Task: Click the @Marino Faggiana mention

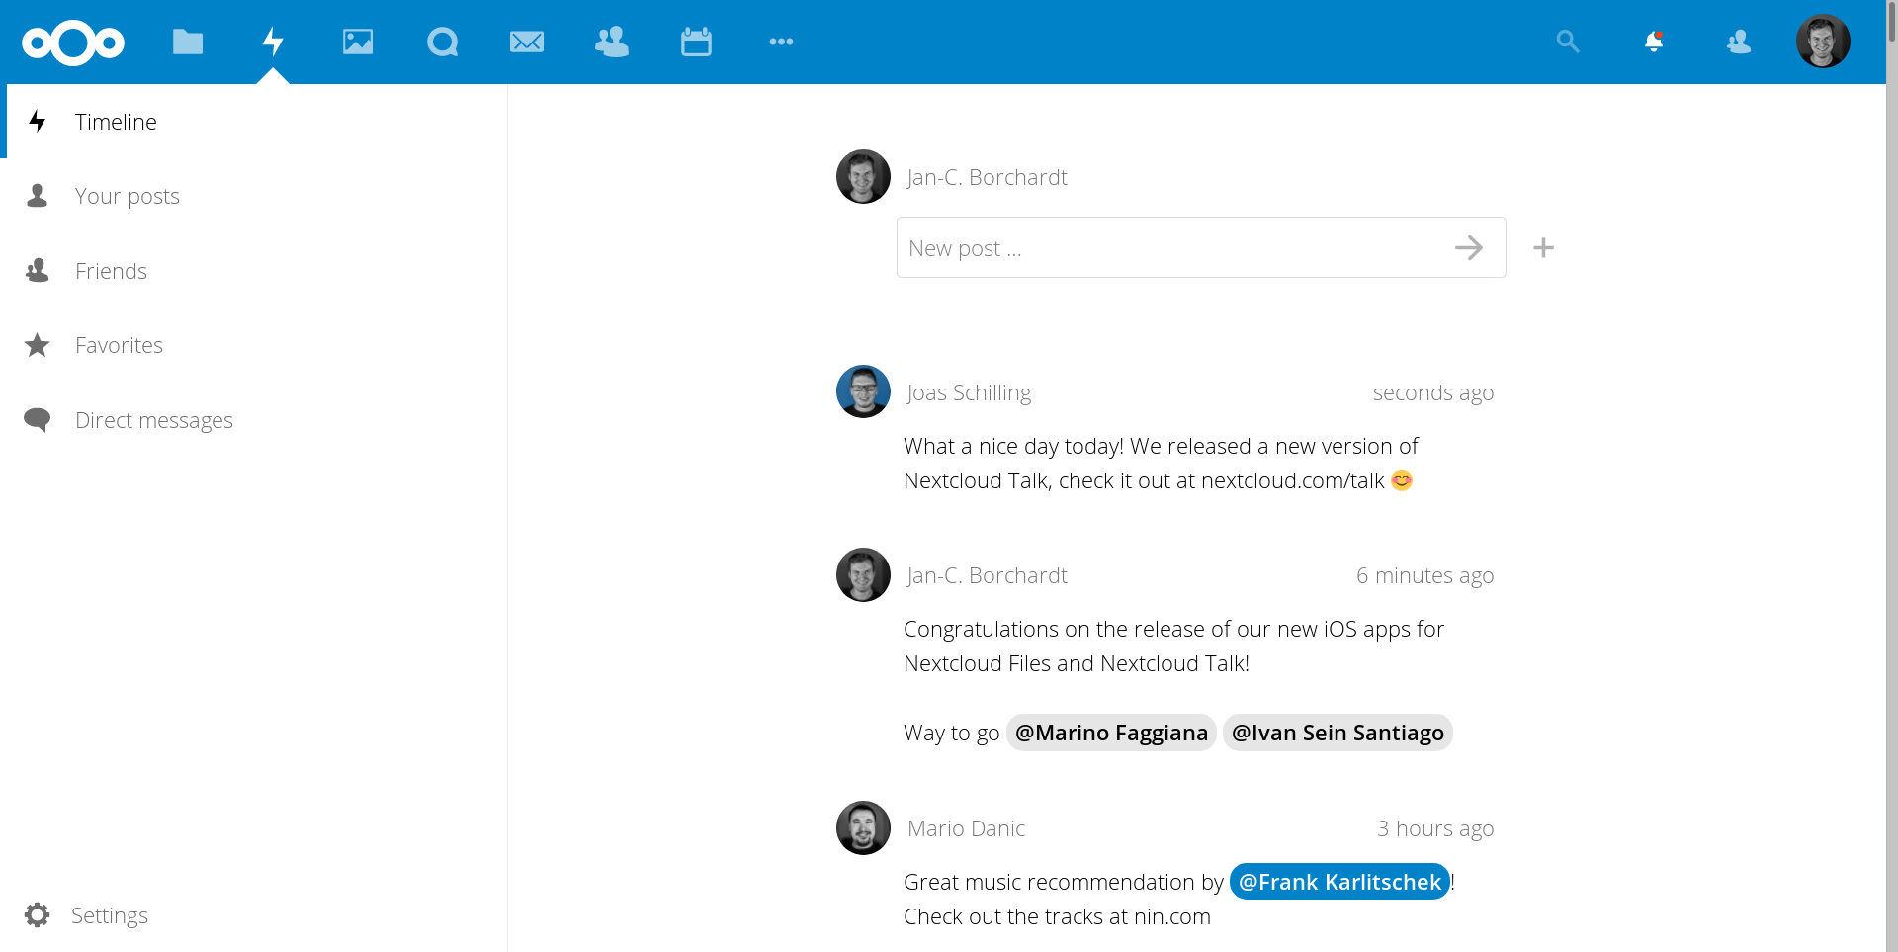Action: (1111, 733)
